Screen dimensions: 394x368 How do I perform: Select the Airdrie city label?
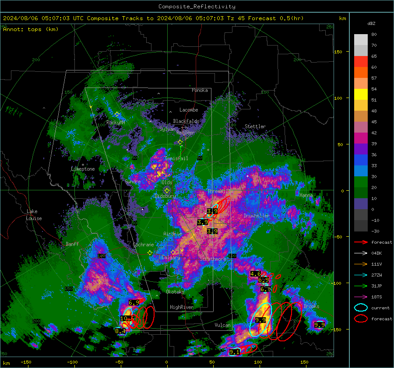[172, 234]
